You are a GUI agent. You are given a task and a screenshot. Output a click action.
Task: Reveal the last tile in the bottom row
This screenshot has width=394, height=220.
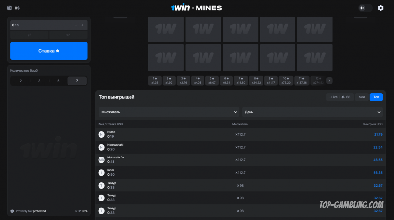click(315, 58)
